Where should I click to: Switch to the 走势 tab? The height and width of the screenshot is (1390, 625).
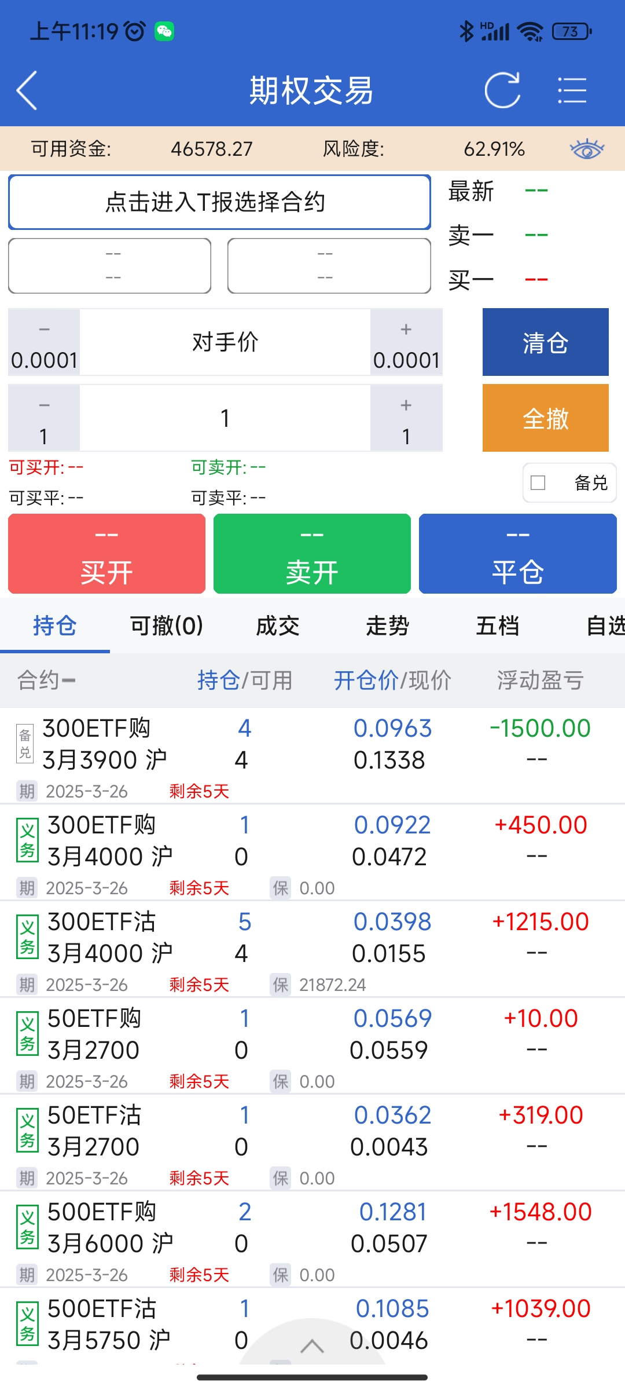[388, 626]
